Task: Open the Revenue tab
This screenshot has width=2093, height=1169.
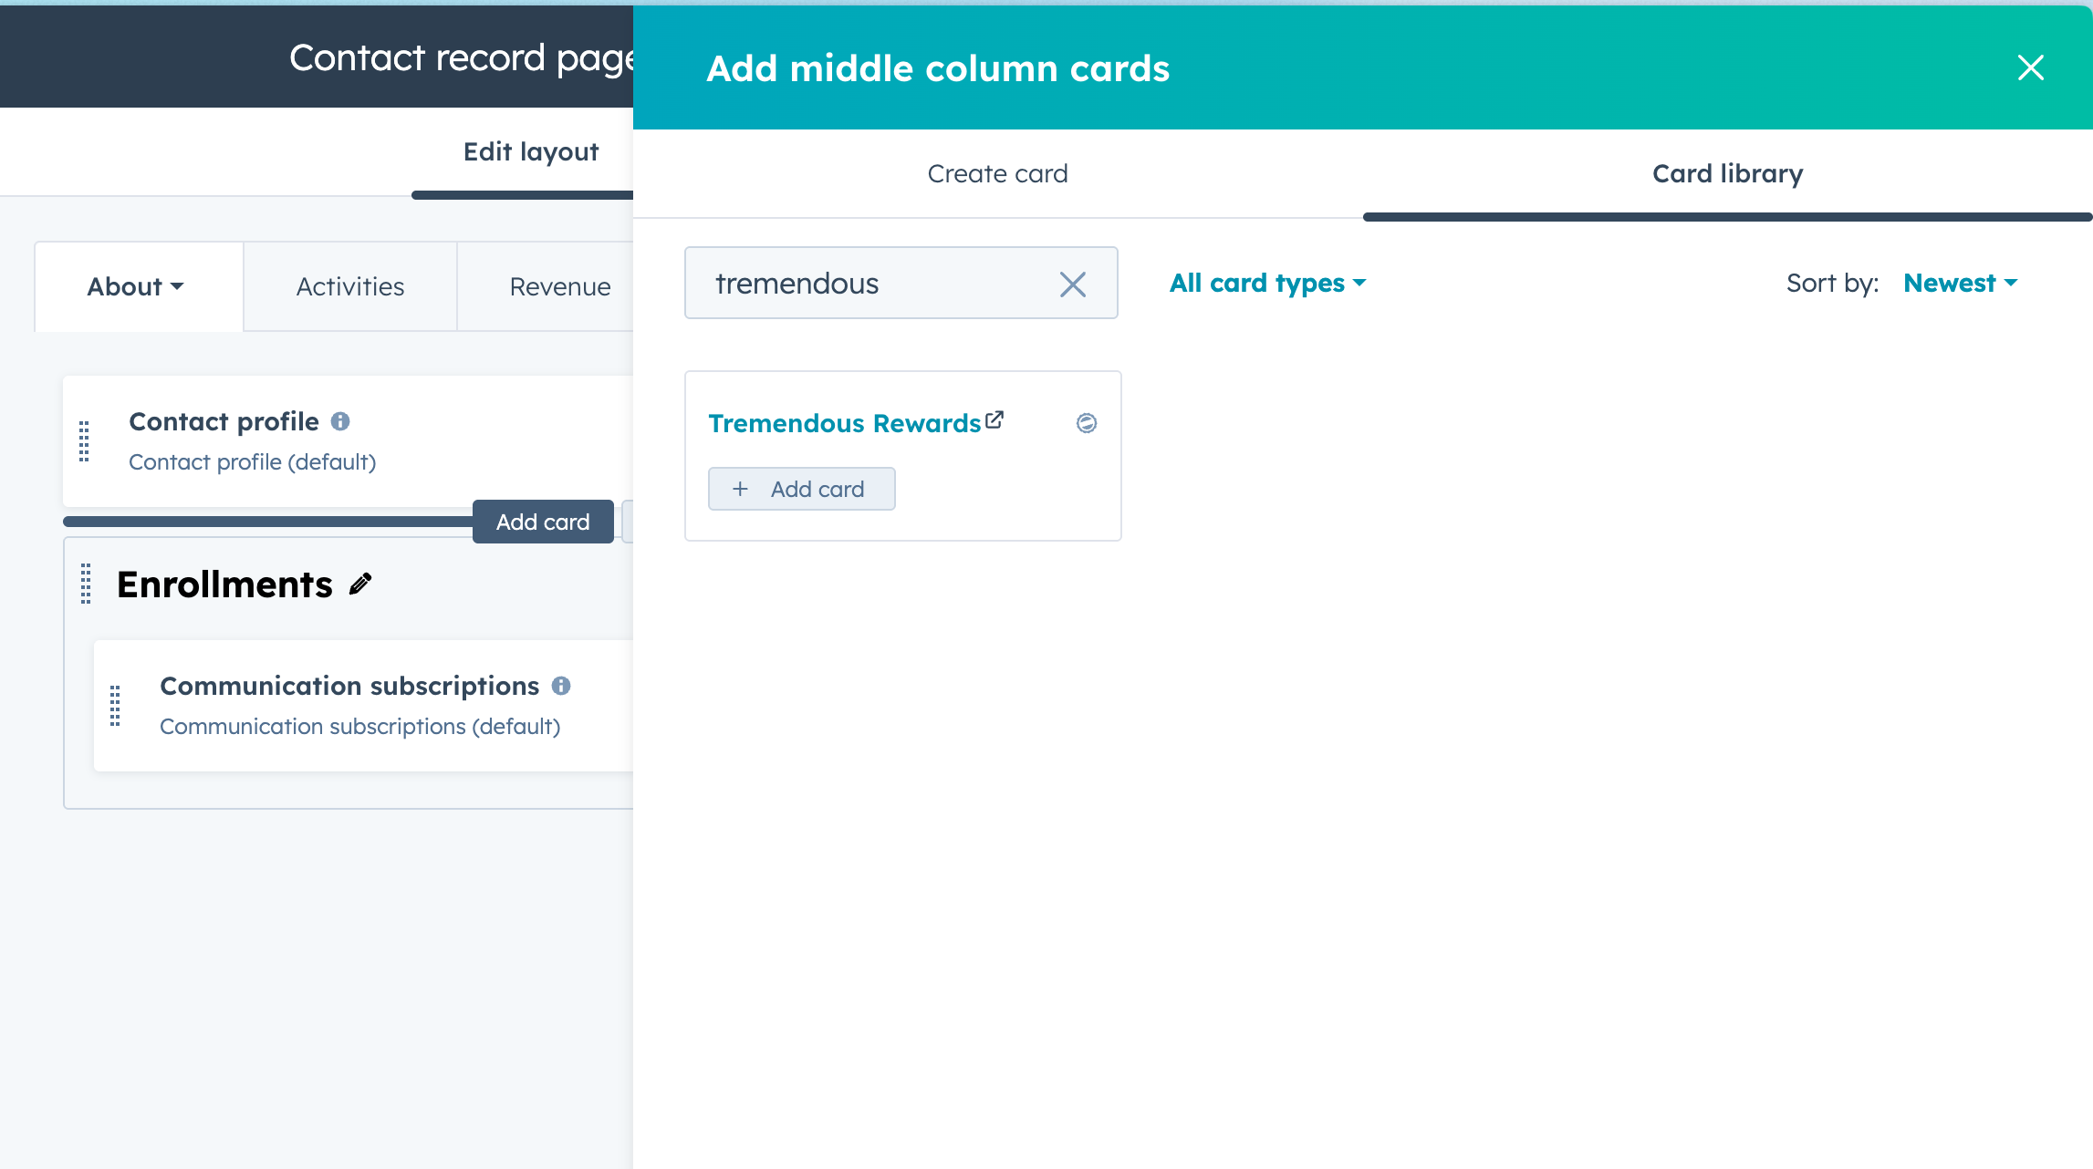Action: pos(559,287)
